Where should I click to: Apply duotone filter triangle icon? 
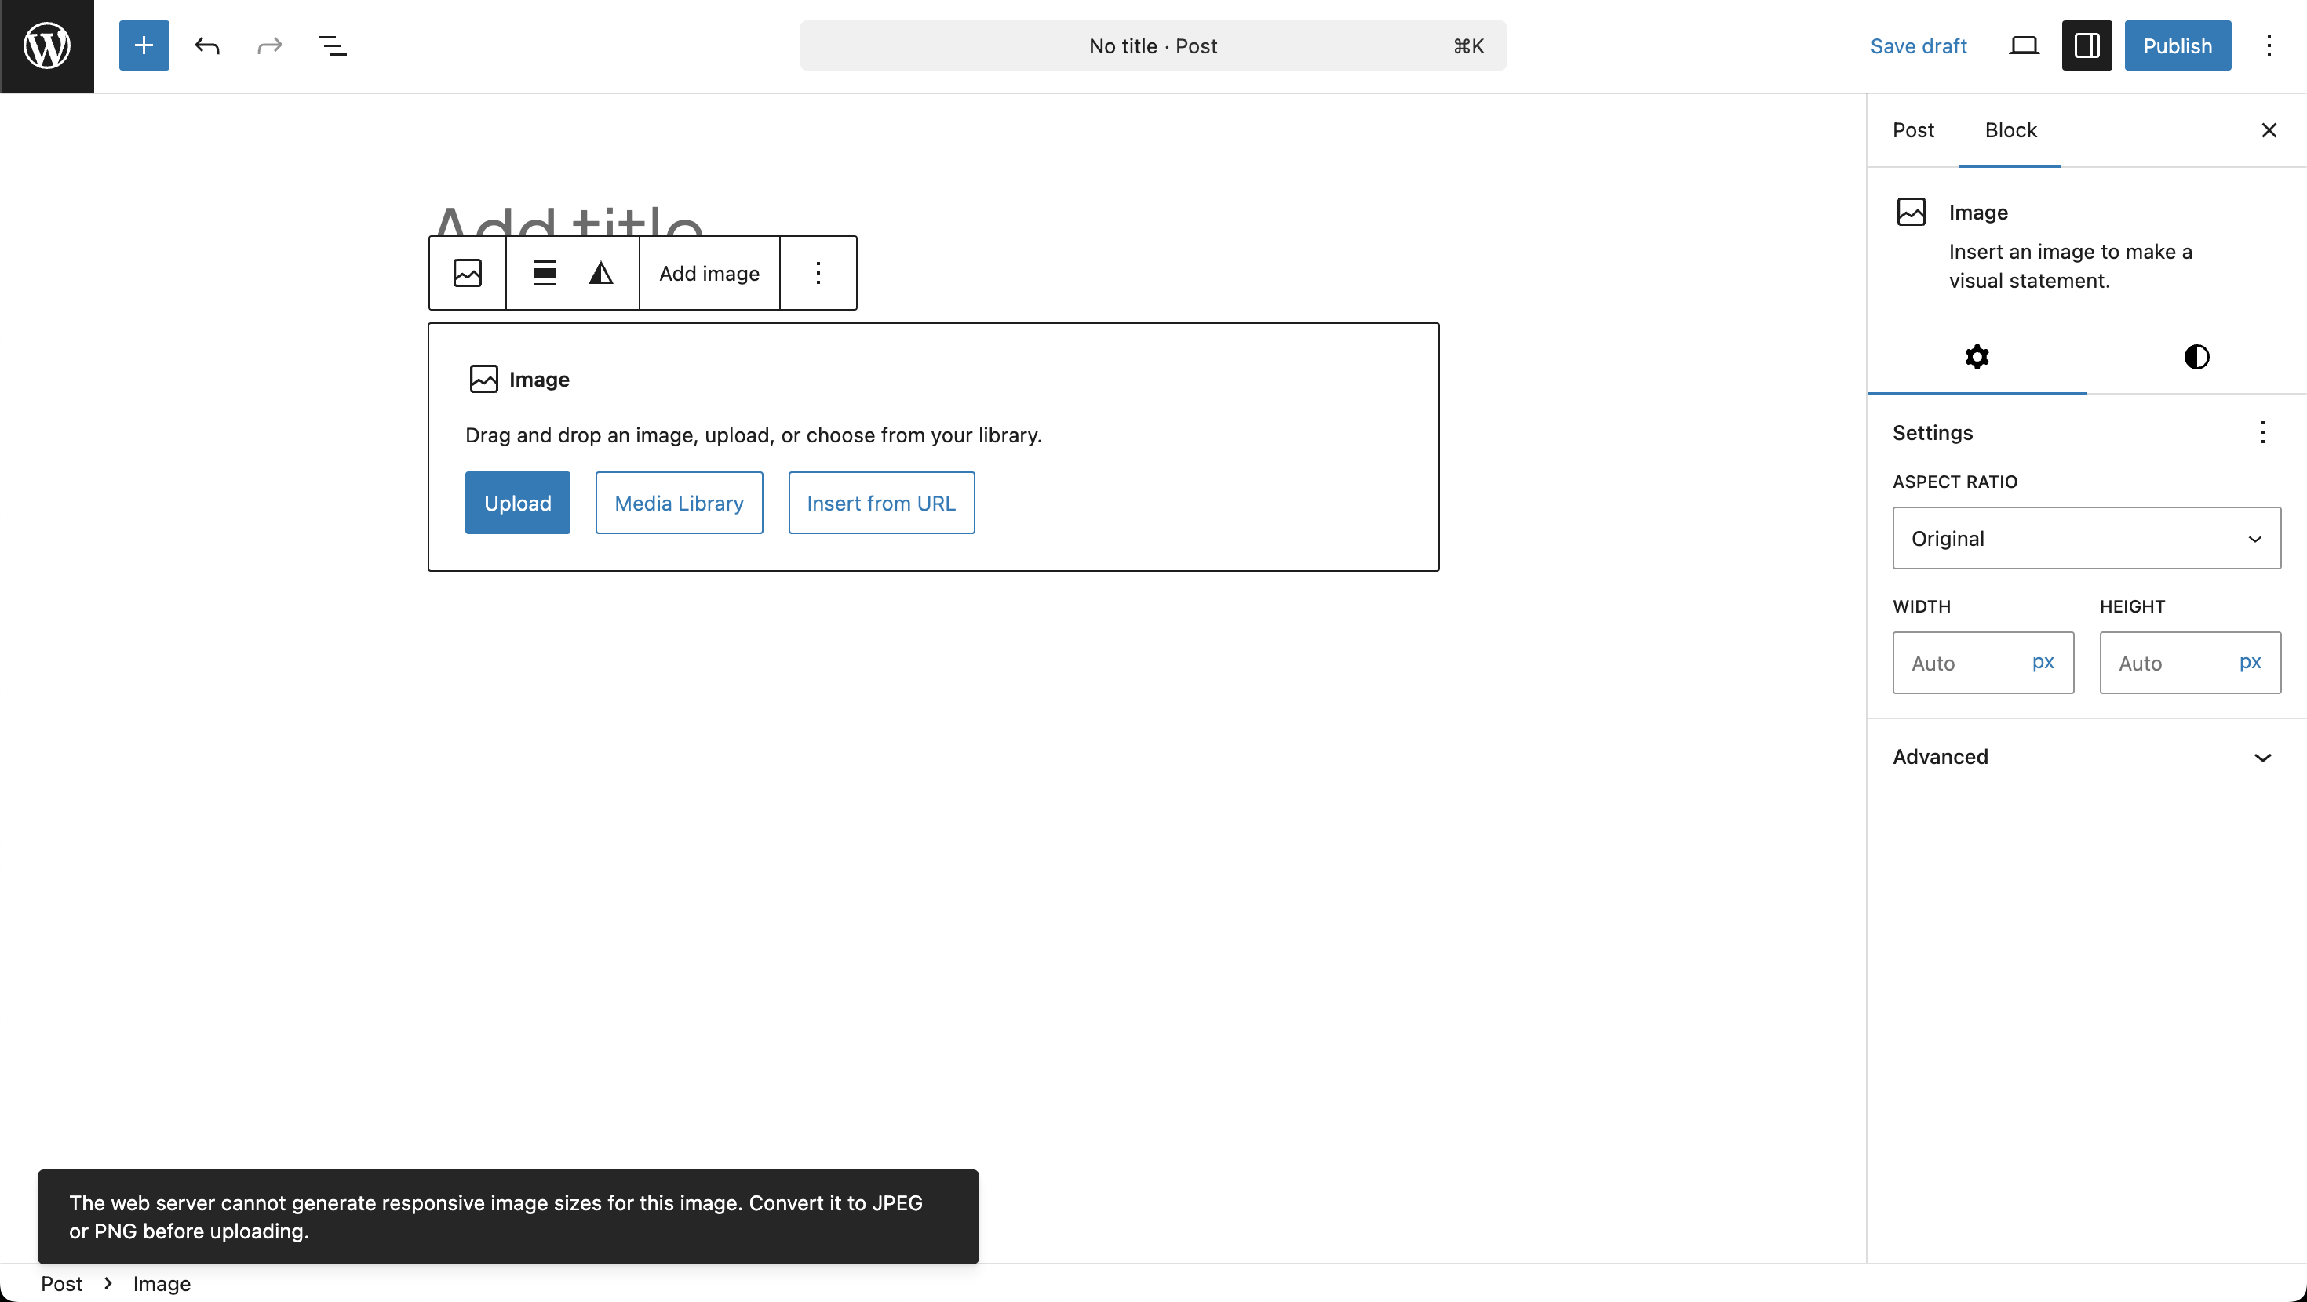point(601,273)
